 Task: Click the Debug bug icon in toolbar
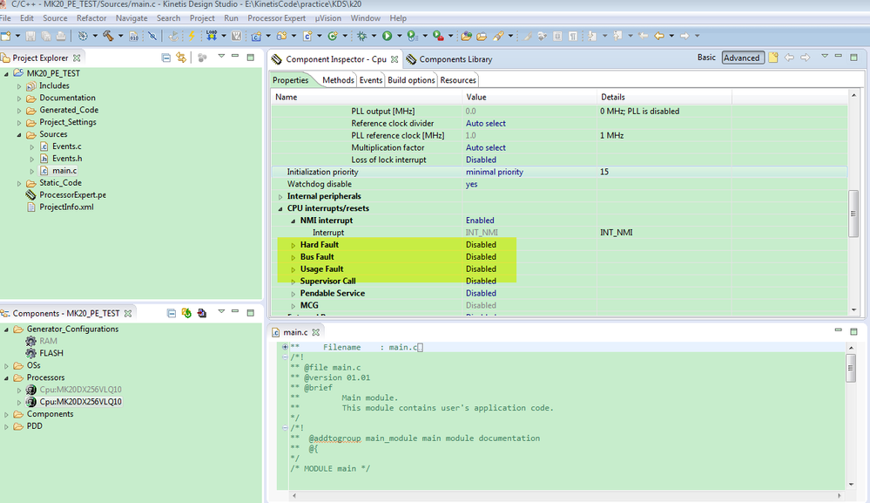pyautogui.click(x=362, y=36)
